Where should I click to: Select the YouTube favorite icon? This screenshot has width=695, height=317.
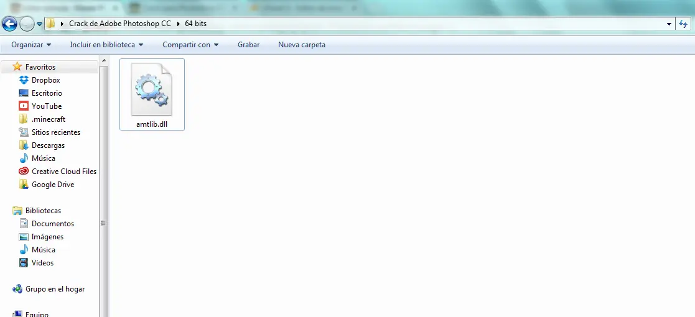24,106
